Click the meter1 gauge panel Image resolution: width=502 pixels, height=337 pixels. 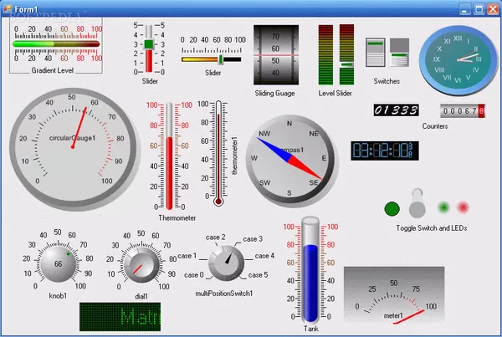394,294
